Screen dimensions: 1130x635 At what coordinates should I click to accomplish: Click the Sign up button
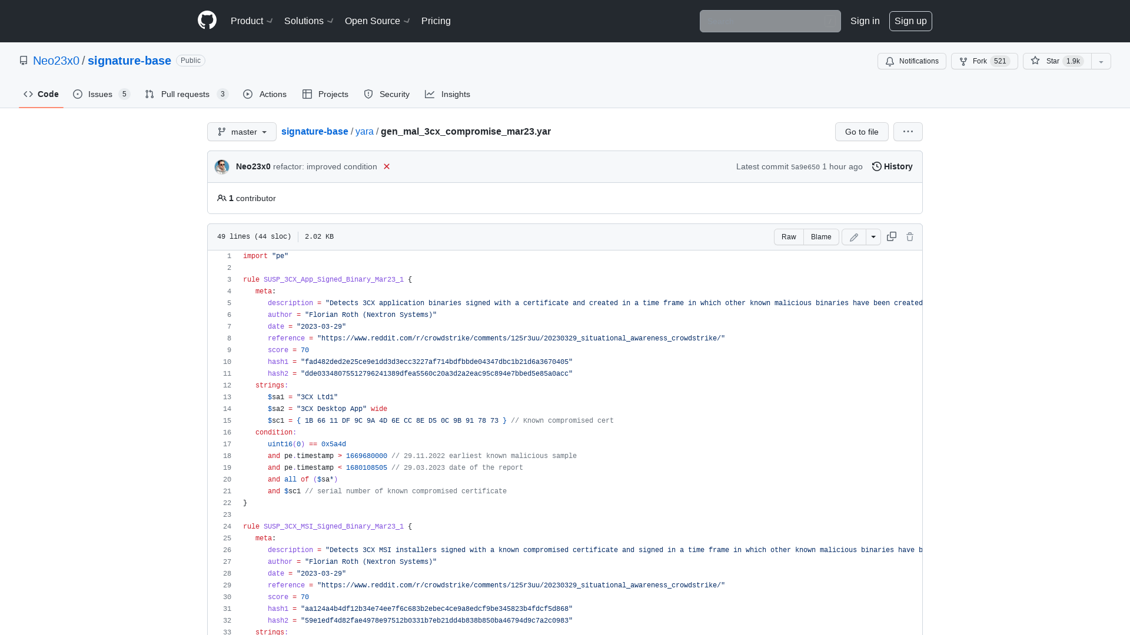910,21
